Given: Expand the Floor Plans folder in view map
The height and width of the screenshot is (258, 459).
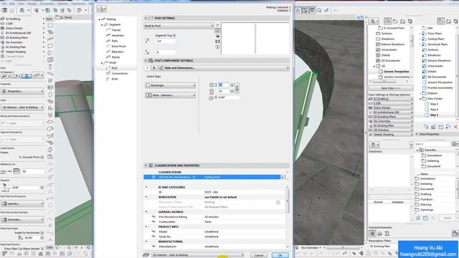Looking at the screenshot, I should point(420,34).
